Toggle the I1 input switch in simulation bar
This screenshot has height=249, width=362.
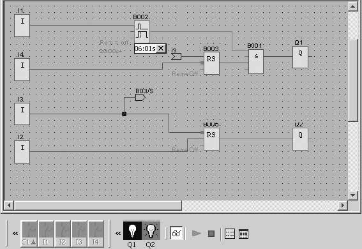[x=45, y=234]
